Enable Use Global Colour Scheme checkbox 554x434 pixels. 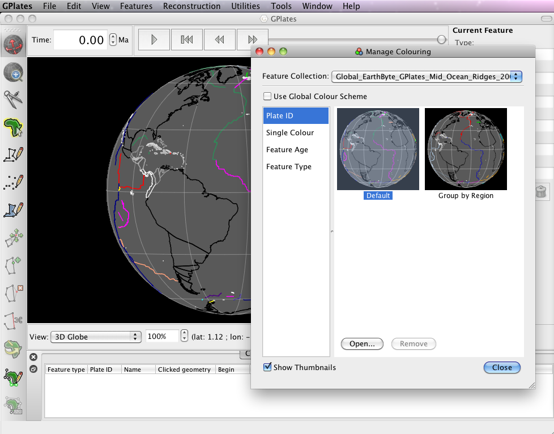[x=267, y=97]
